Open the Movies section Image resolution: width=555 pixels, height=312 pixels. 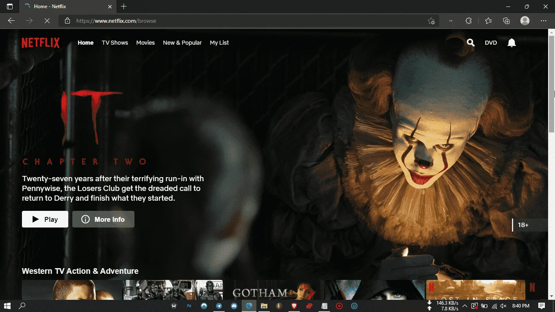pos(145,43)
